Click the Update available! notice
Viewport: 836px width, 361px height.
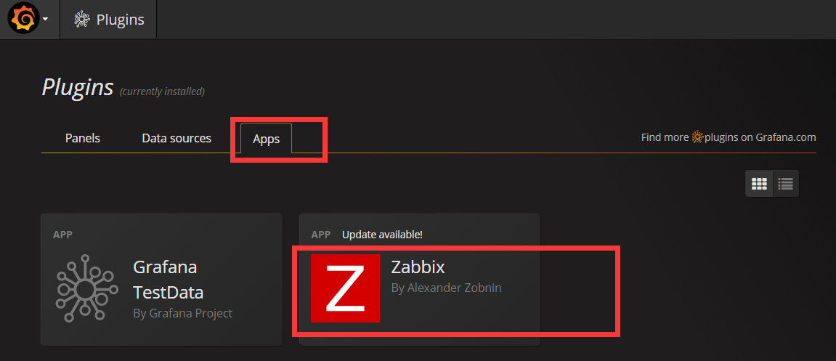(x=382, y=235)
